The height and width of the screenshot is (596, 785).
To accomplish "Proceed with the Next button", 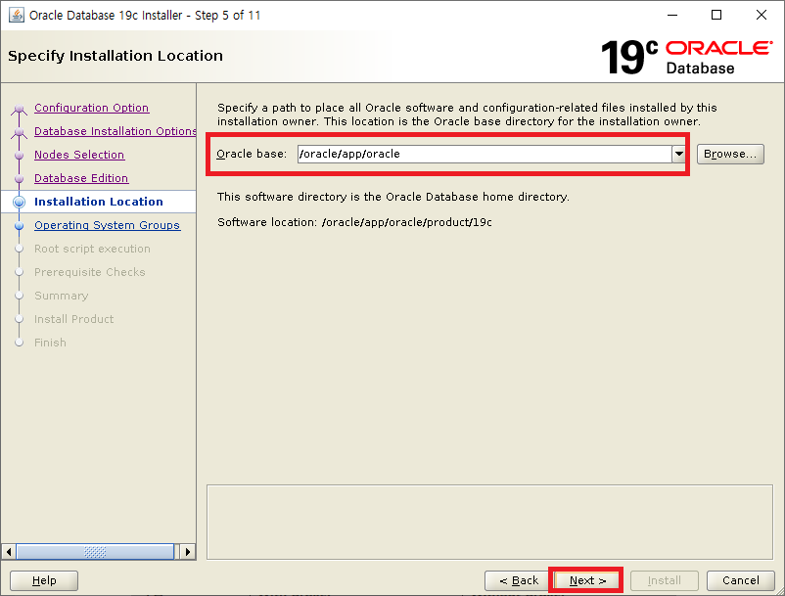I will [x=587, y=580].
